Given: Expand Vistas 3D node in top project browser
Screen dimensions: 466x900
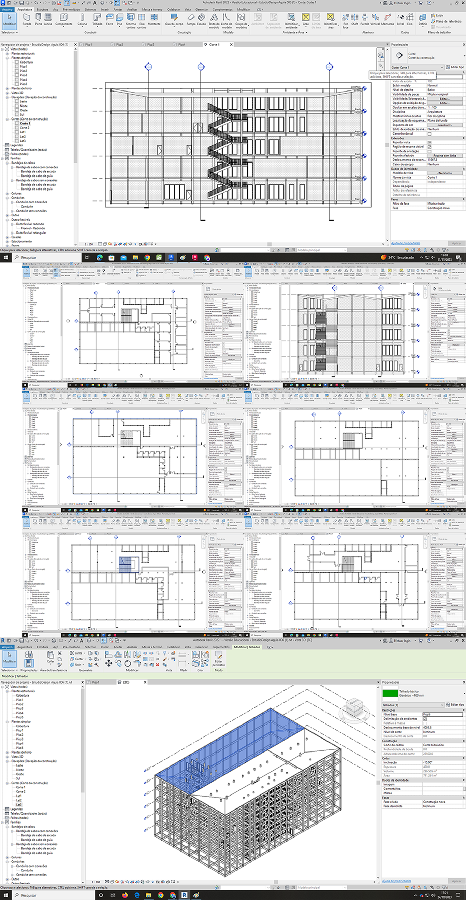Looking at the screenshot, I should click(7, 93).
